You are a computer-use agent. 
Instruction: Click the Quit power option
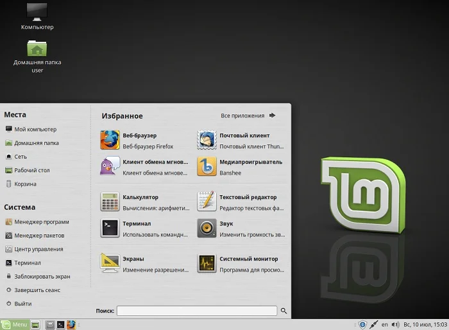pyautogui.click(x=22, y=304)
